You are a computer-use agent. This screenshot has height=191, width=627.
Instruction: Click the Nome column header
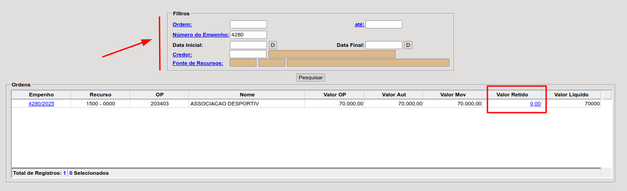(247, 95)
